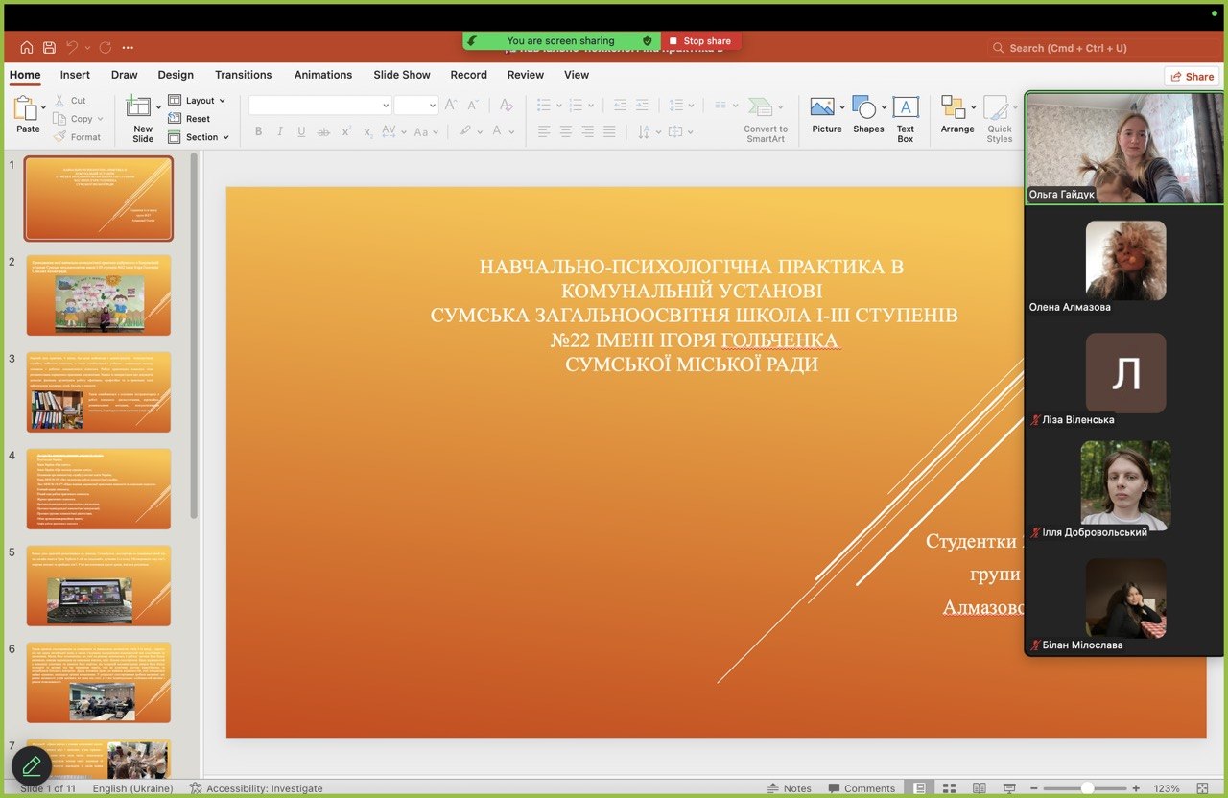
Task: Select Normal view in the status bar
Action: (920, 788)
